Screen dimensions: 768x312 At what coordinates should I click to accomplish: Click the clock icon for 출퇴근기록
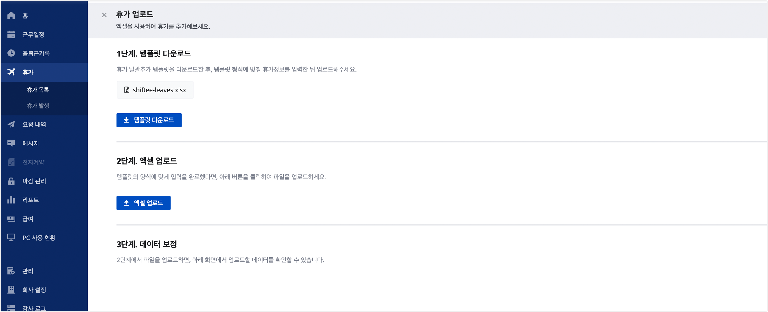11,53
